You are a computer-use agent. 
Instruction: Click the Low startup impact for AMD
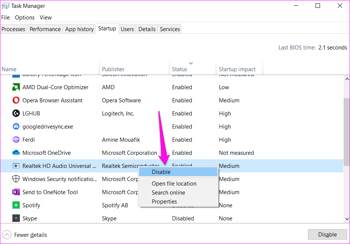pyautogui.click(x=224, y=87)
